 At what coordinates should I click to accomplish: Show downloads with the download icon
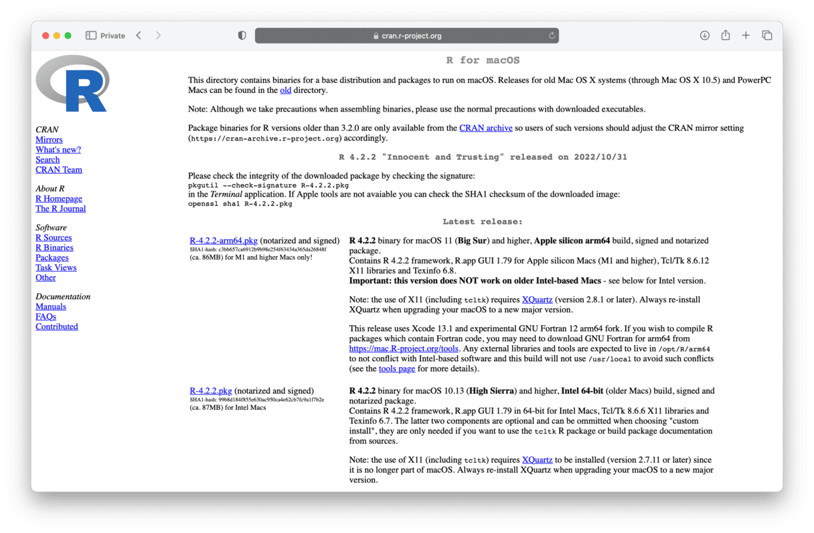click(705, 35)
